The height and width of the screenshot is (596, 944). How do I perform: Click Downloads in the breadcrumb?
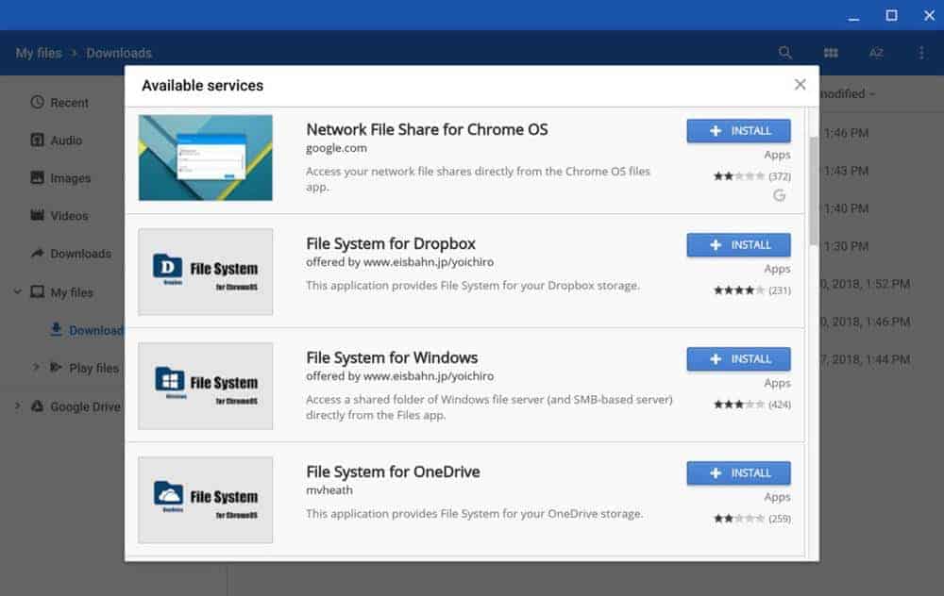click(119, 53)
